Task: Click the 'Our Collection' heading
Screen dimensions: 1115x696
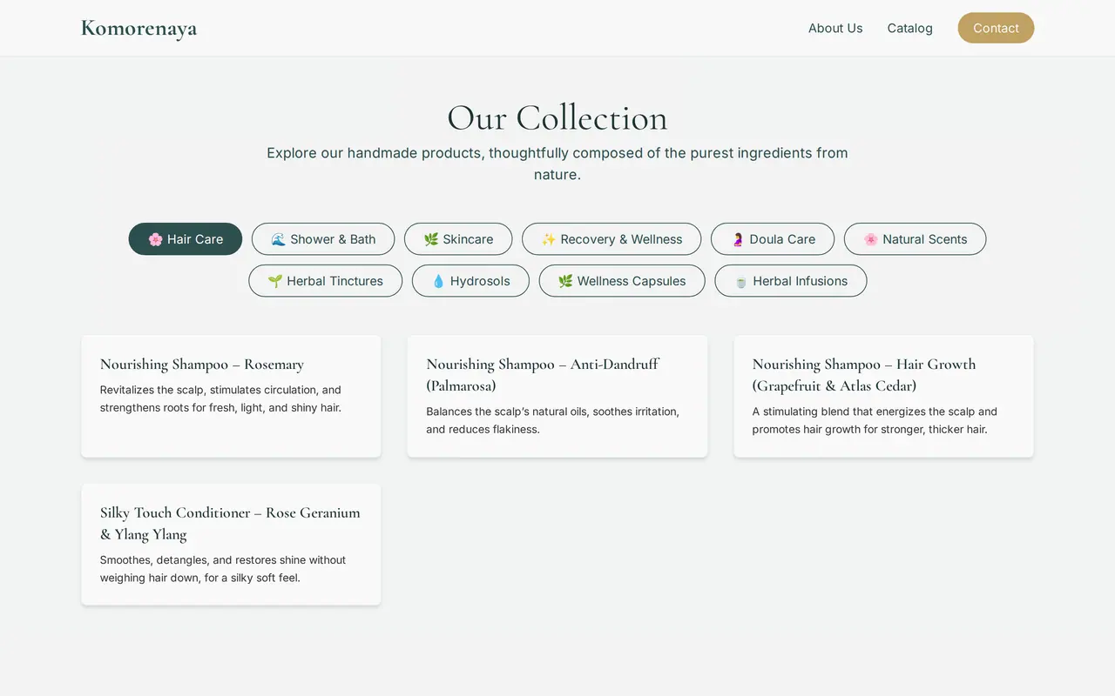Action: 557,117
